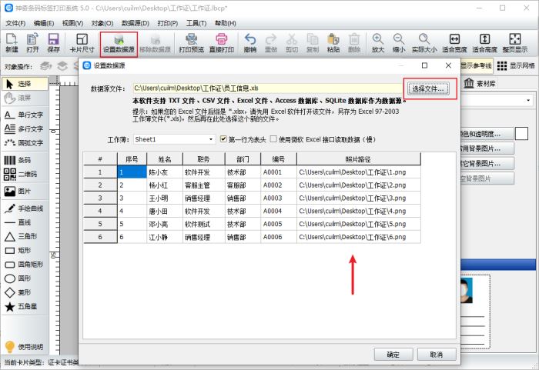Select the 圆形 ellipse tool
Viewport: 539px width, 370px height.
pos(24,278)
